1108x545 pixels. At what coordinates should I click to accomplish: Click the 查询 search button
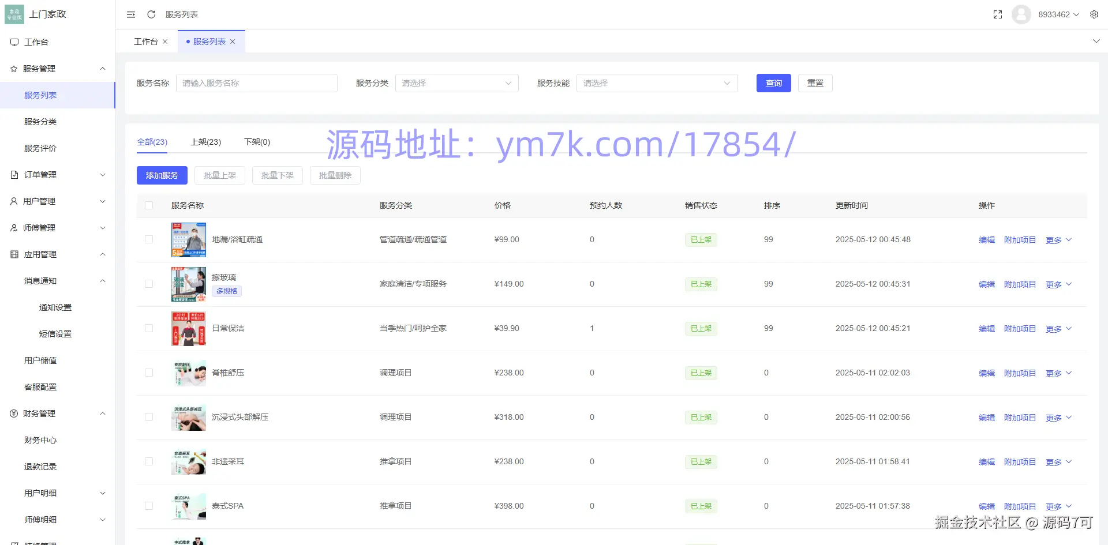(774, 83)
